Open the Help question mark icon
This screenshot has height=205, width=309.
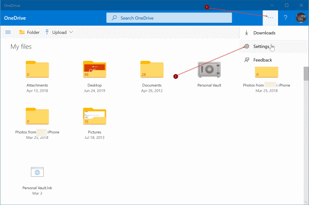286,18
